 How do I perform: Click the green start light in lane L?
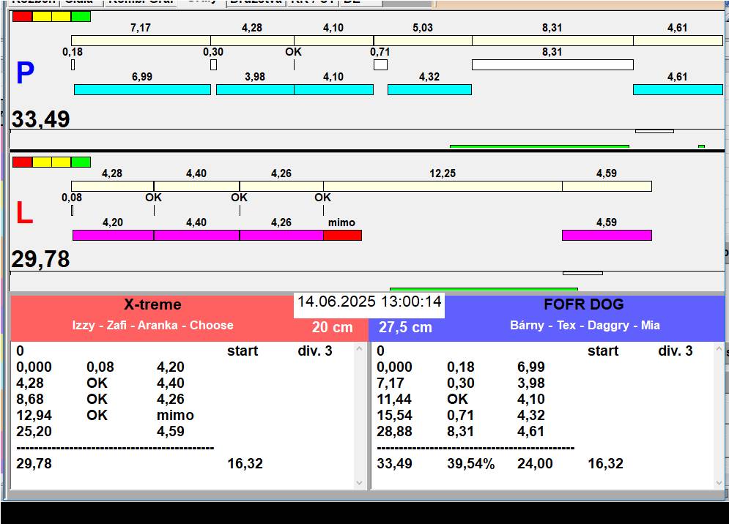point(81,162)
